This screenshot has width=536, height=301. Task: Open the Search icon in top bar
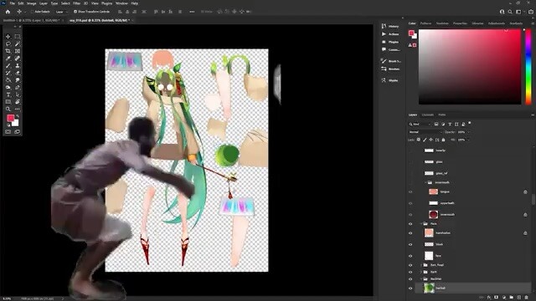[x=510, y=12]
